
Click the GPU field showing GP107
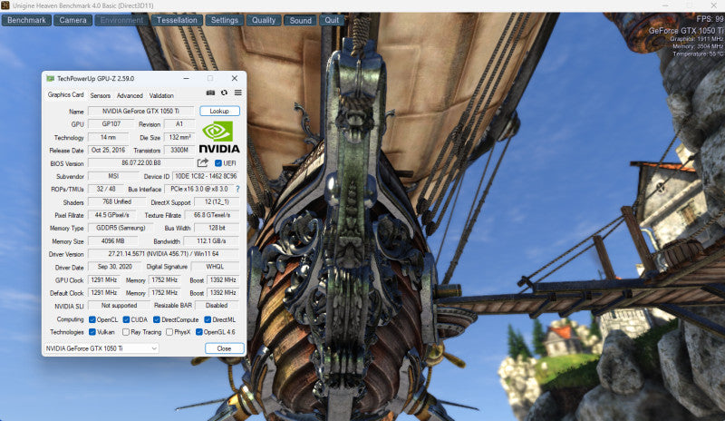click(111, 124)
